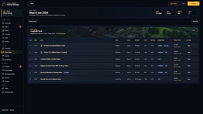203x114 pixels.
Task: Click the Finance icon in sidebar
Action: pyautogui.click(x=3, y=78)
